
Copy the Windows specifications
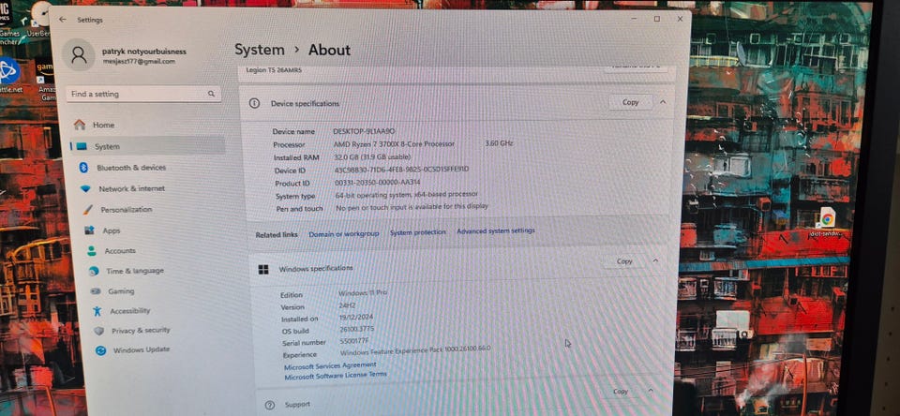624,261
